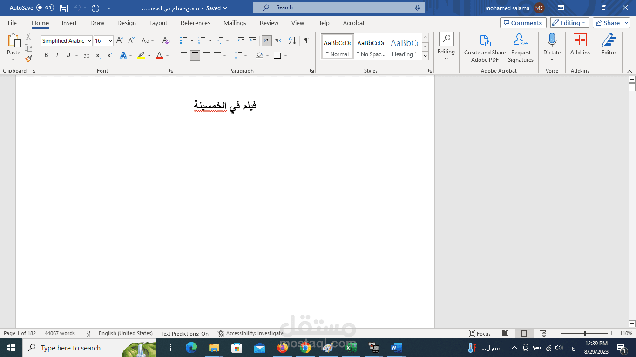
Task: Open Word from the Windows taskbar
Action: click(x=396, y=348)
